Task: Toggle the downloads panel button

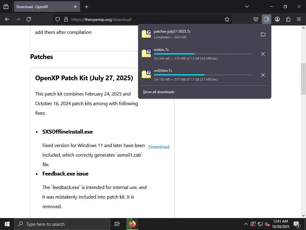Action: coord(266,19)
